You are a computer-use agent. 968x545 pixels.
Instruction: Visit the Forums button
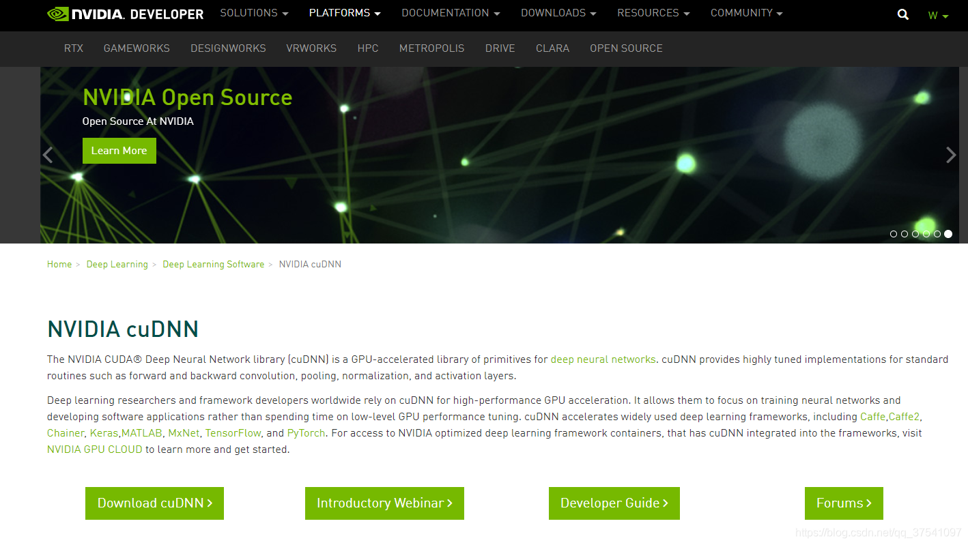tap(844, 503)
